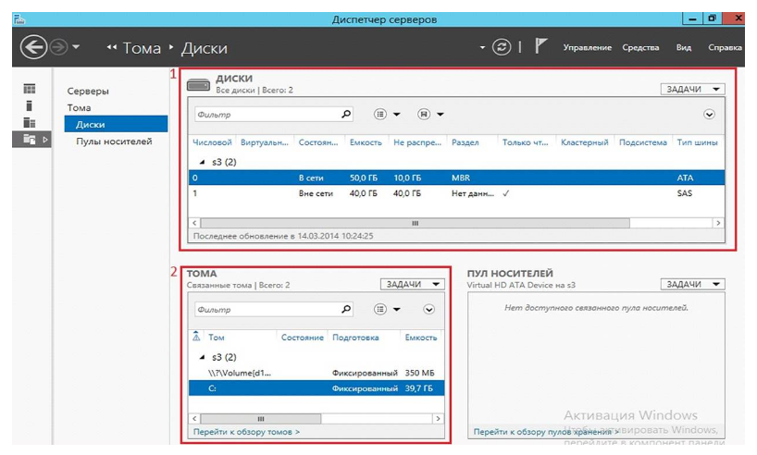Select the local server icon in sidebar

[x=30, y=106]
